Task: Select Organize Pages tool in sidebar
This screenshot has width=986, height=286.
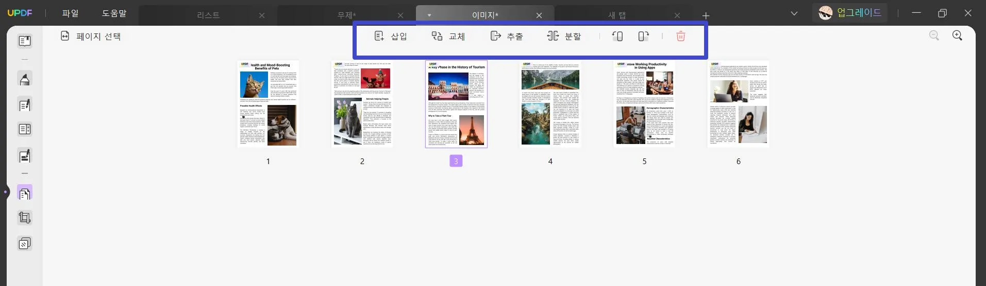Action: tap(24, 193)
